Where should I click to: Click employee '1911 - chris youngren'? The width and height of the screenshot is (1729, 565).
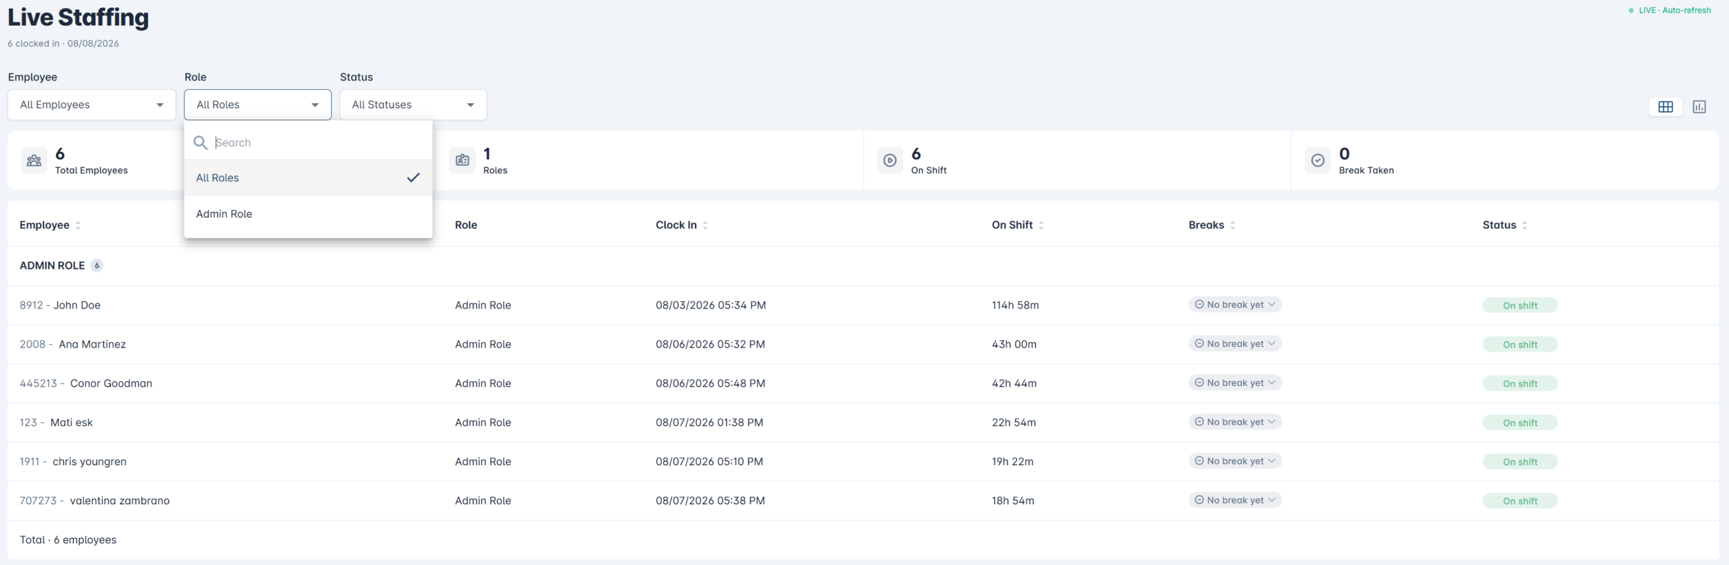[x=73, y=462]
